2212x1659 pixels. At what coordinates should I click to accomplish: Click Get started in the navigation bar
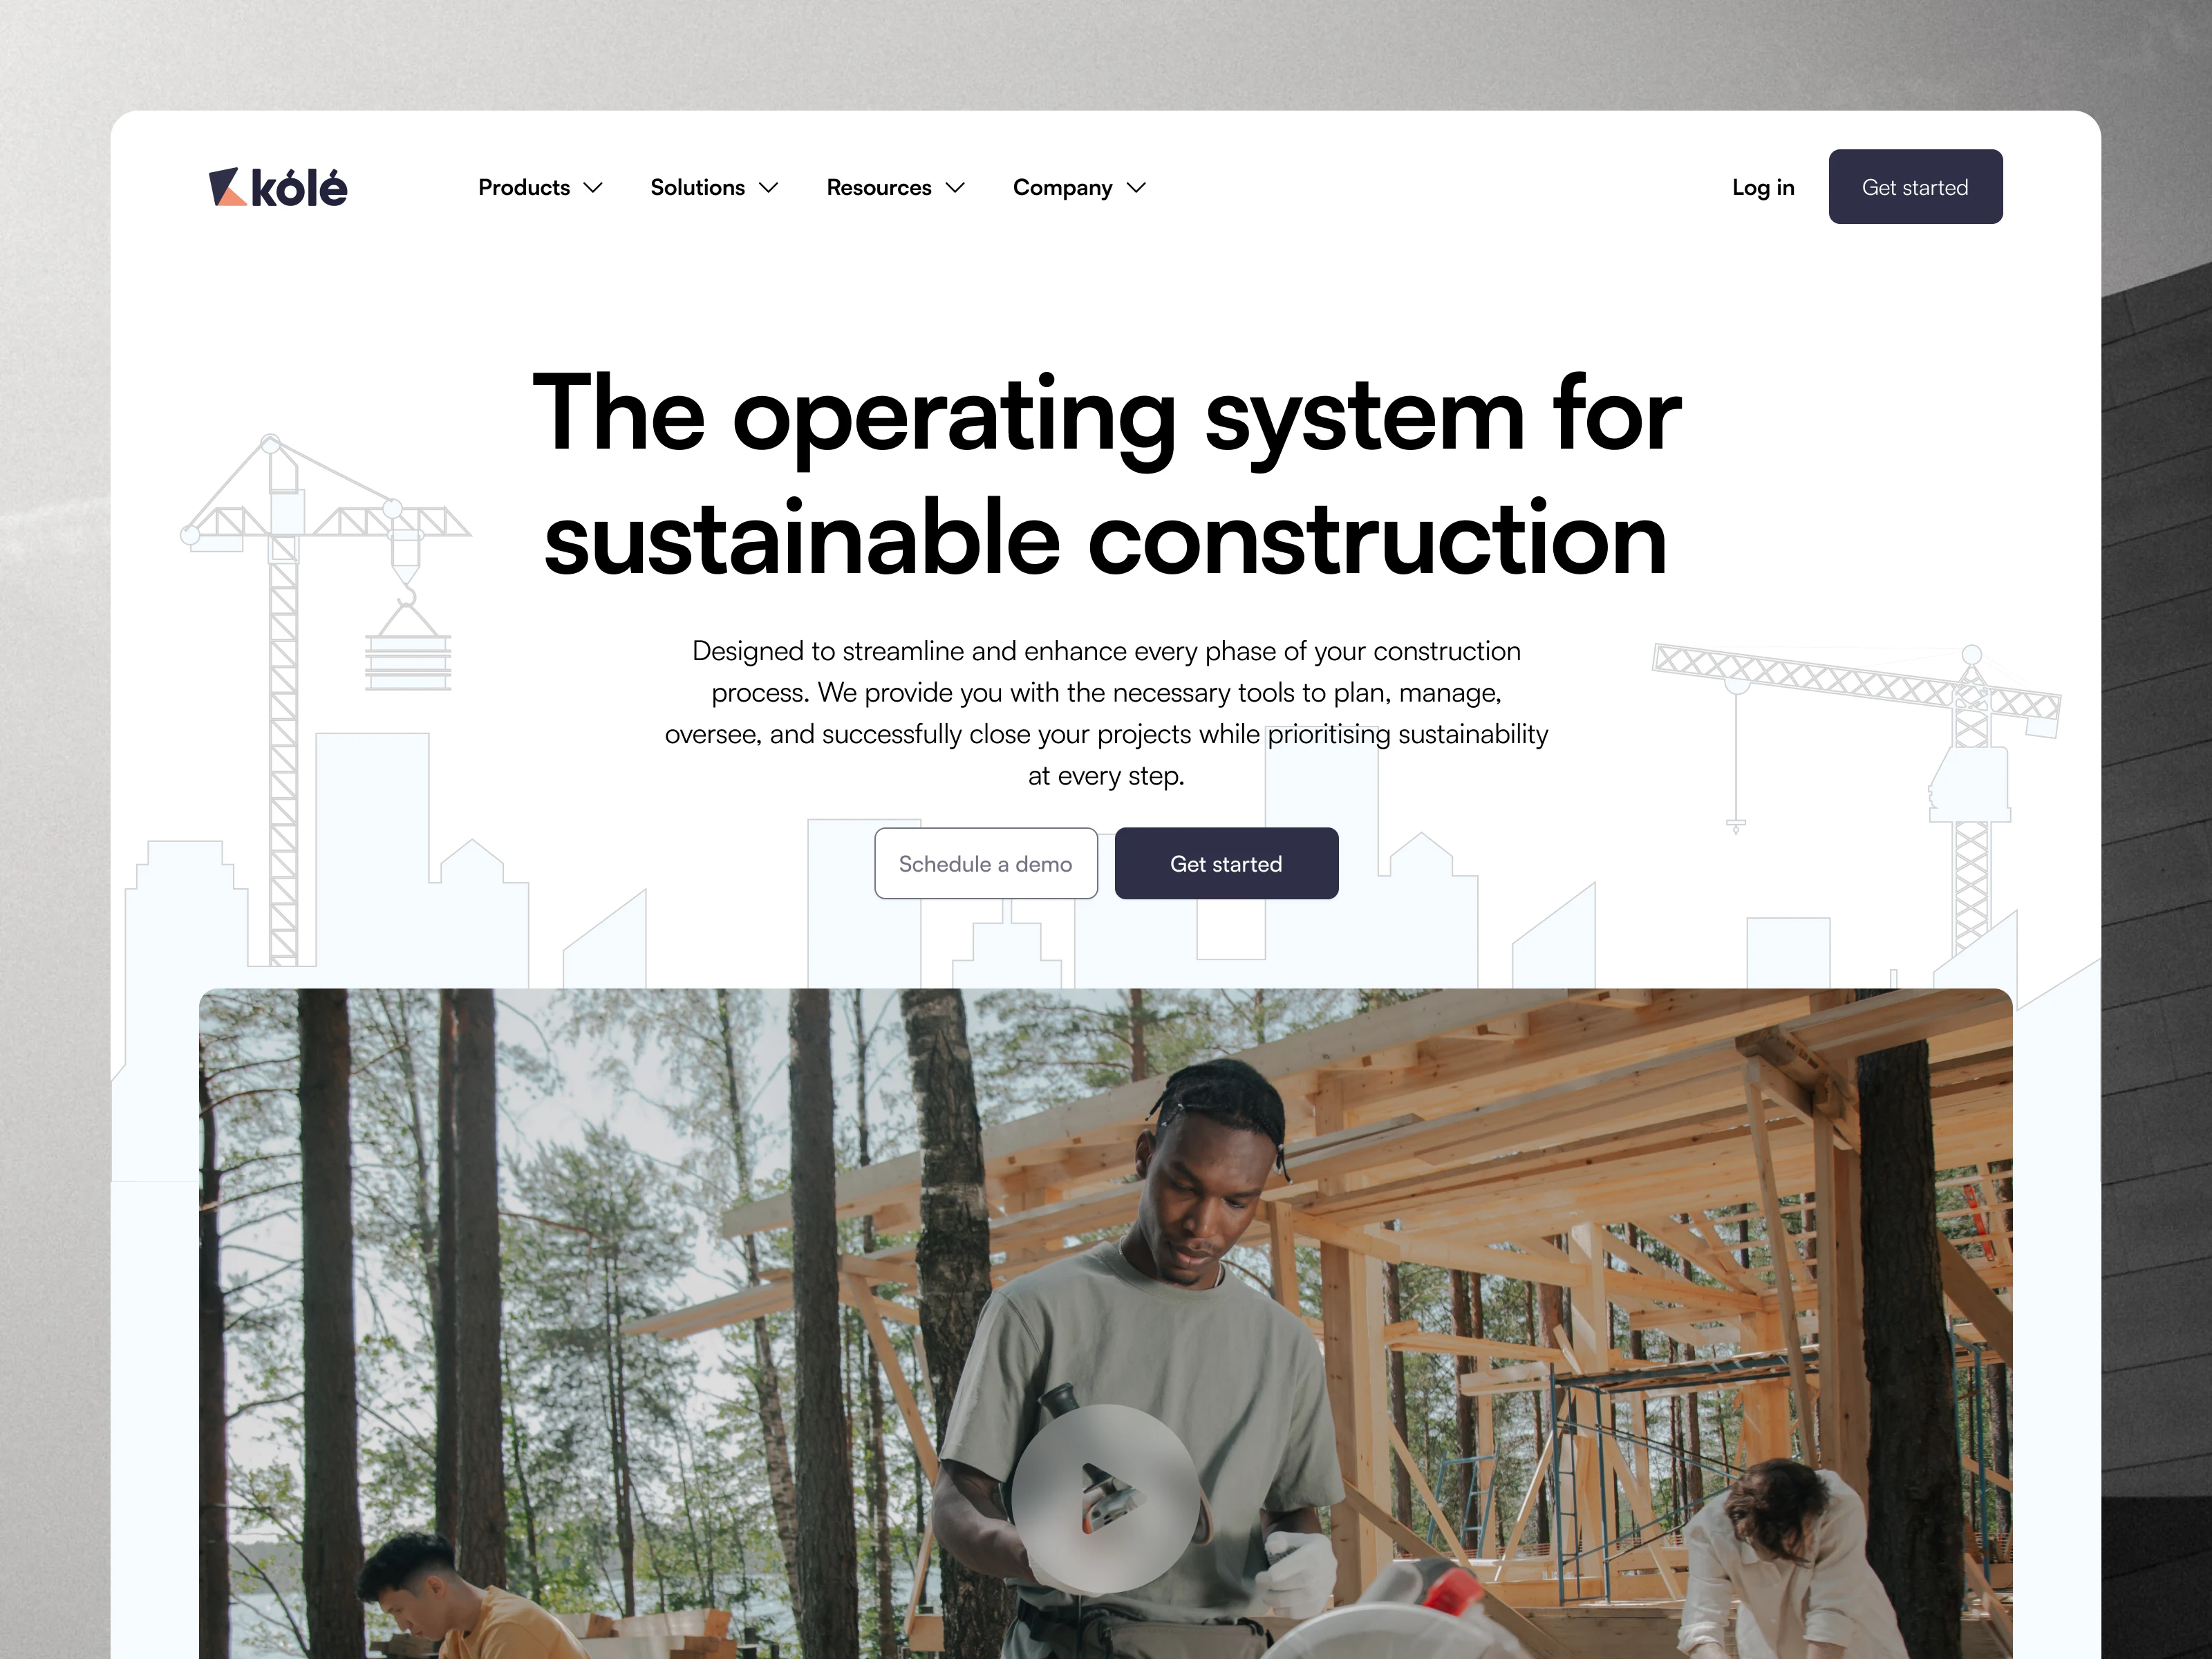(x=1915, y=187)
